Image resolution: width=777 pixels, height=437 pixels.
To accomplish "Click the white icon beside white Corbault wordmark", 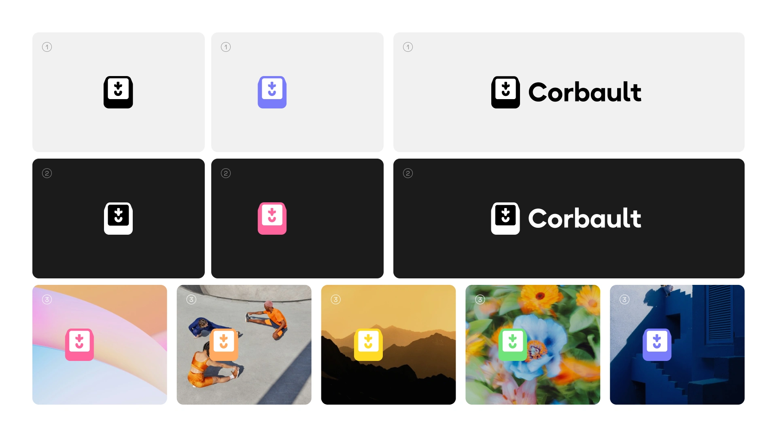I will click(x=505, y=218).
